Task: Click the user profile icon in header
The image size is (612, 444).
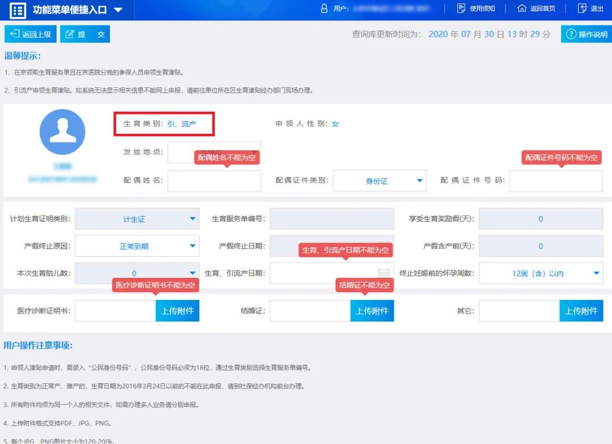Action: tap(324, 9)
